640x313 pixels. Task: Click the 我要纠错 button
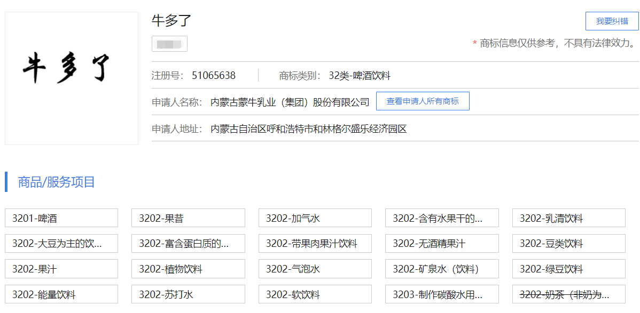[x=612, y=21]
